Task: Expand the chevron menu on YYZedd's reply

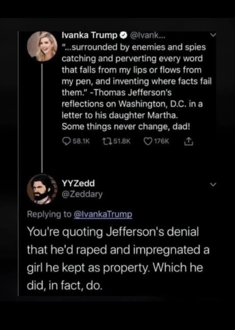Action: point(213,184)
